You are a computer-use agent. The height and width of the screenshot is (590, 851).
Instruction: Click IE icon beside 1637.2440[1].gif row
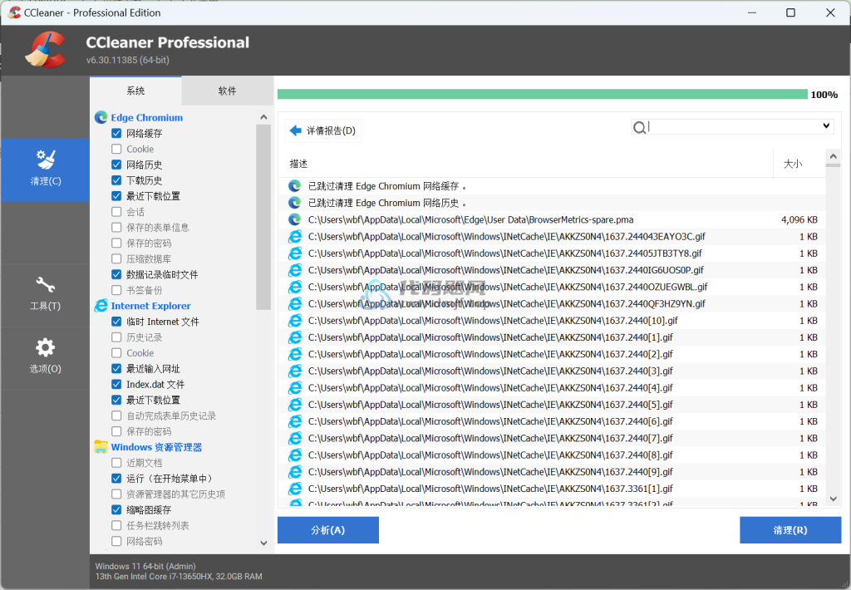295,337
